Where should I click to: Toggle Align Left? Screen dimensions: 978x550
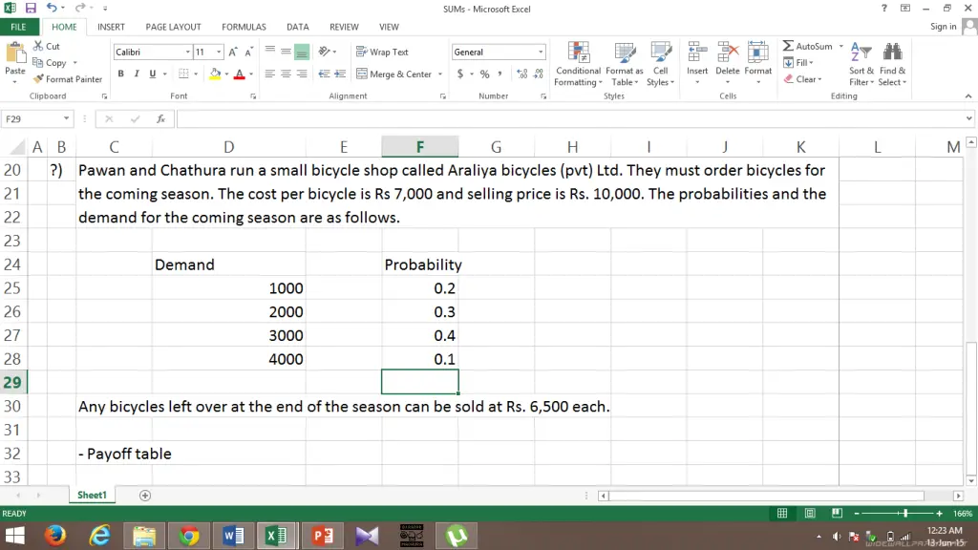pyautogui.click(x=270, y=74)
